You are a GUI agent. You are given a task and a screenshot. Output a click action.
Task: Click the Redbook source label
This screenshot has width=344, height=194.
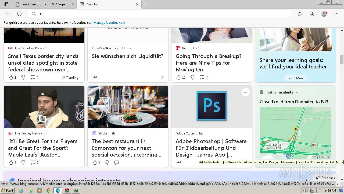188,48
